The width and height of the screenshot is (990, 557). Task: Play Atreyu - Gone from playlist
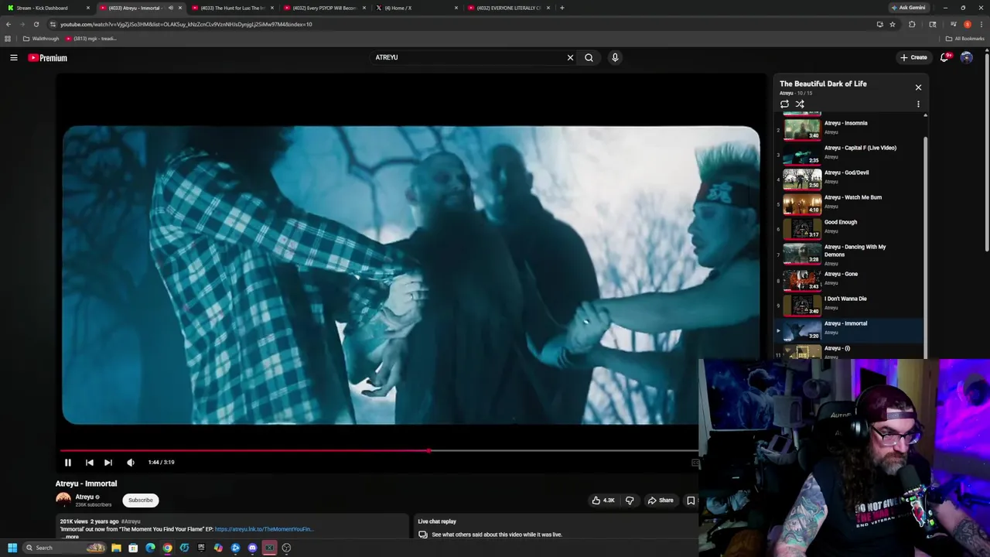tap(849, 278)
